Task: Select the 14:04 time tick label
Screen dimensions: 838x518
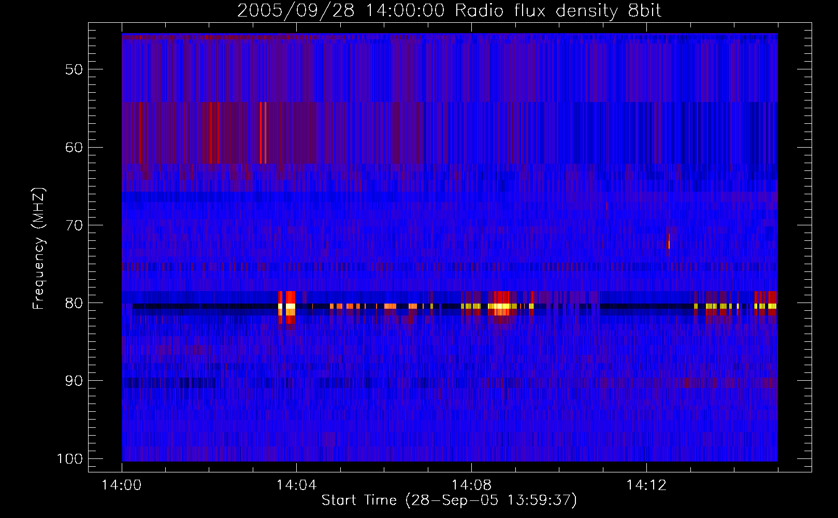Action: tap(296, 485)
